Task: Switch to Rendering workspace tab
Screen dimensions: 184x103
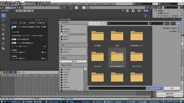Action: coord(91,4)
